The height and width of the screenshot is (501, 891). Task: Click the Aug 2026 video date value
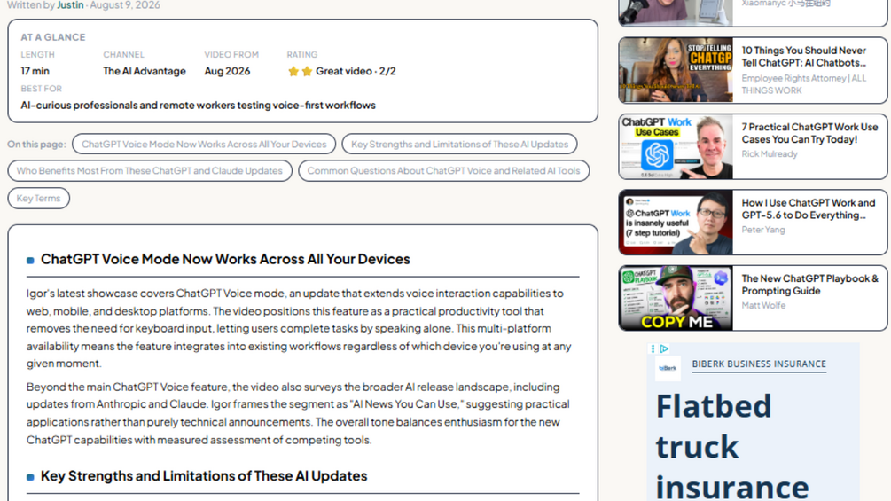click(x=227, y=71)
